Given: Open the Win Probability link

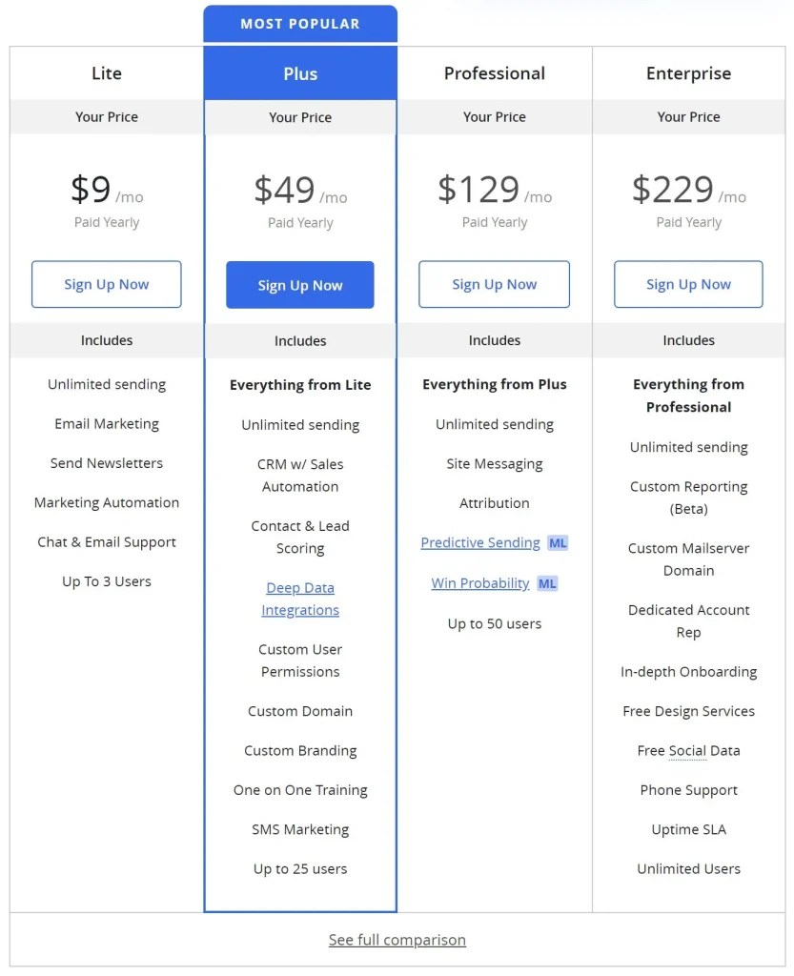Looking at the screenshot, I should tap(479, 583).
